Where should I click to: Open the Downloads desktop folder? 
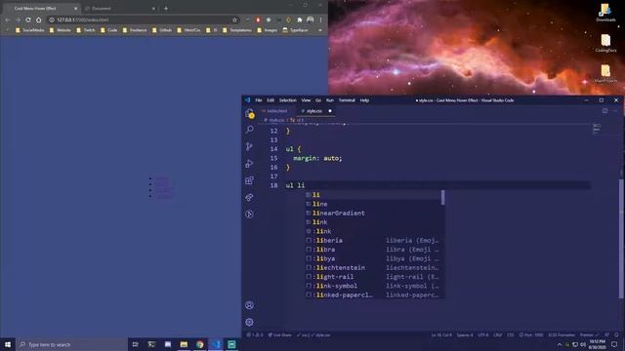click(605, 12)
